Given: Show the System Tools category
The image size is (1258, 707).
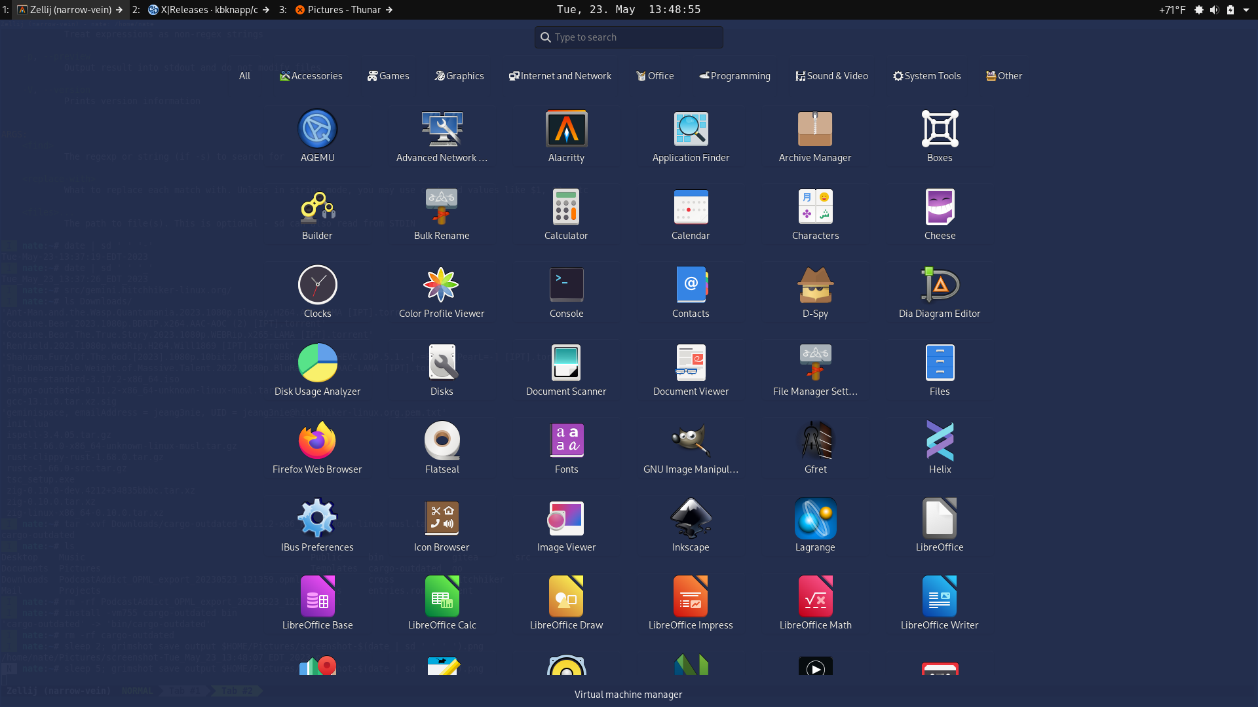Looking at the screenshot, I should point(926,76).
